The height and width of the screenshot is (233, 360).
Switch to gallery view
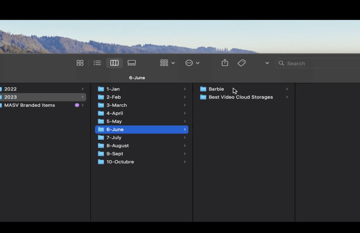tap(132, 63)
